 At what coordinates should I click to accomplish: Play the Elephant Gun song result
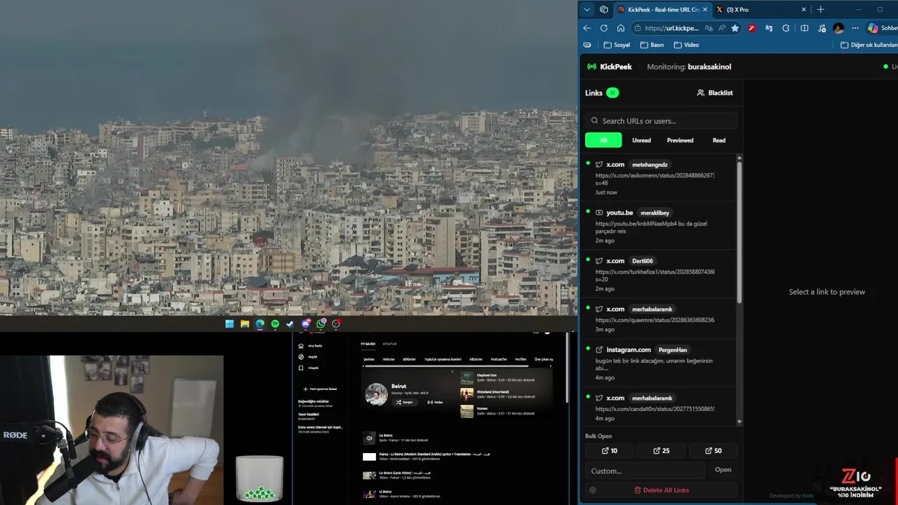(x=505, y=377)
